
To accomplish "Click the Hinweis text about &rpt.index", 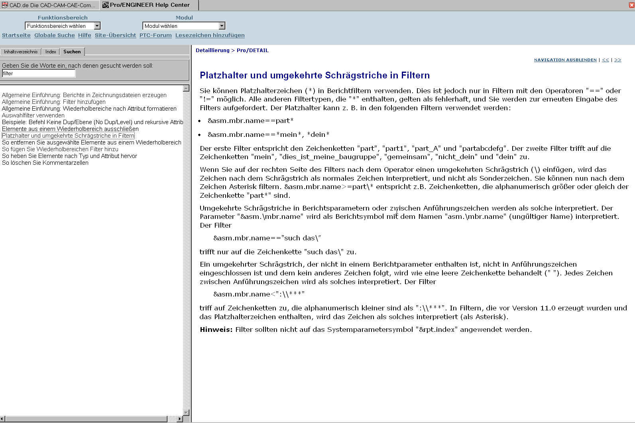I will (x=366, y=329).
